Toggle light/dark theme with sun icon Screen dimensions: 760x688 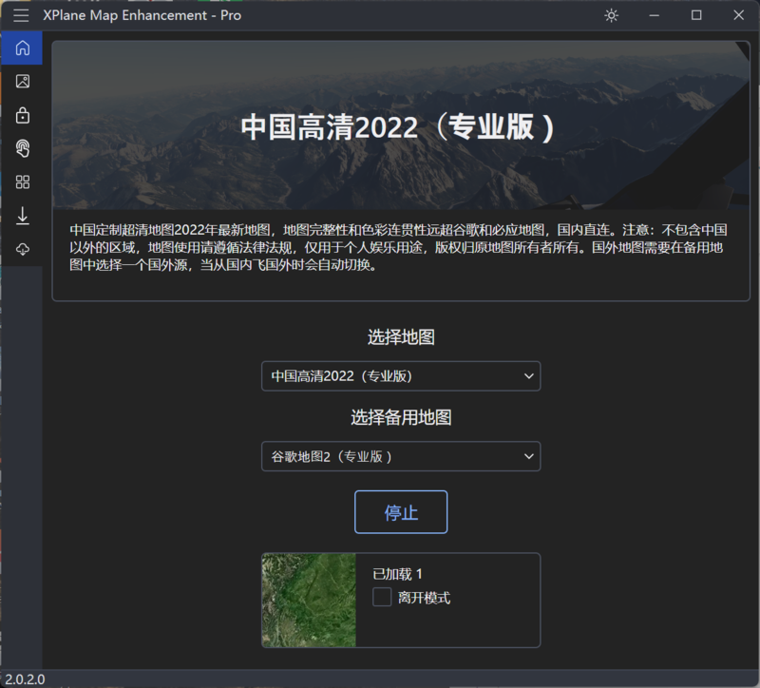point(611,15)
